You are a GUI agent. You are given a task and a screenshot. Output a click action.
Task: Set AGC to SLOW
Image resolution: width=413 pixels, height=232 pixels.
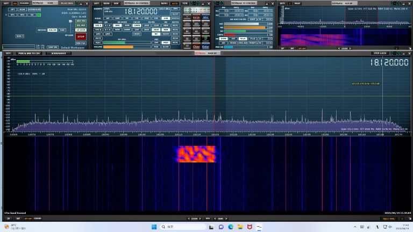point(166,47)
